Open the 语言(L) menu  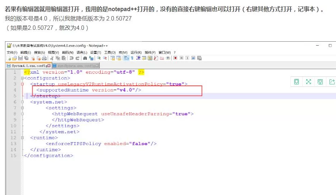[x=82, y=52]
